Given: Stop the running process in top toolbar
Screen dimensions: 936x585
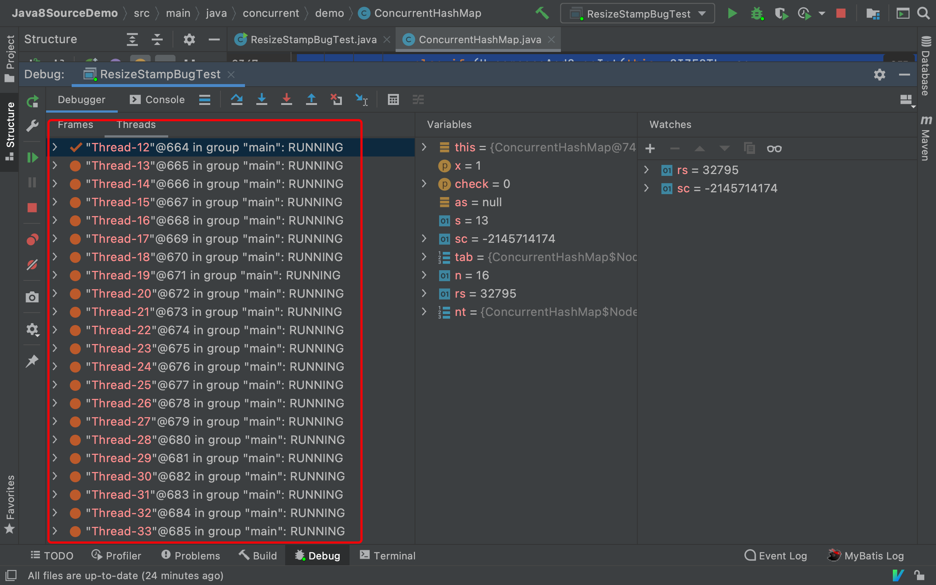Looking at the screenshot, I should coord(841,14).
